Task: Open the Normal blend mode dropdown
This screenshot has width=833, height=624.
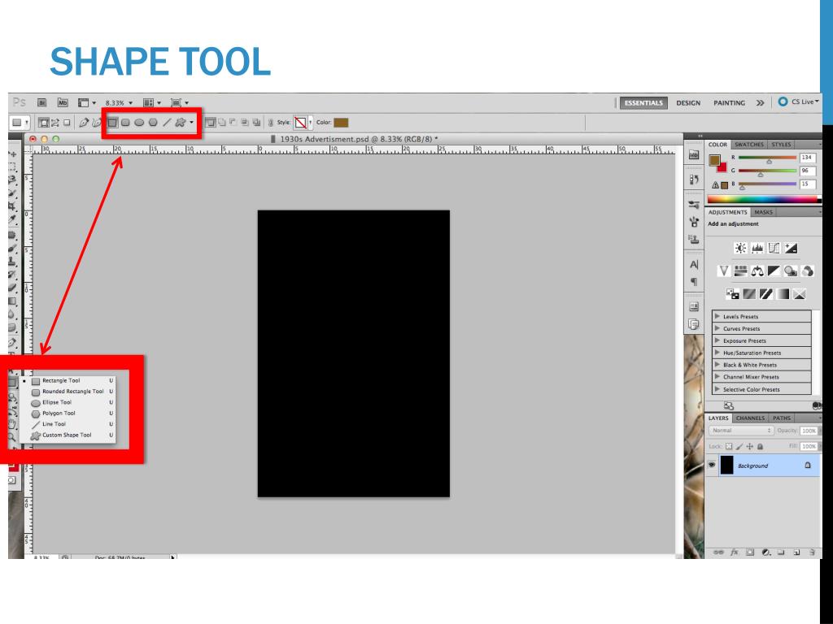Action: click(740, 431)
